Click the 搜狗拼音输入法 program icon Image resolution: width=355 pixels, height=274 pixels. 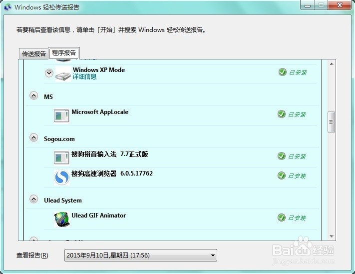[x=61, y=157]
